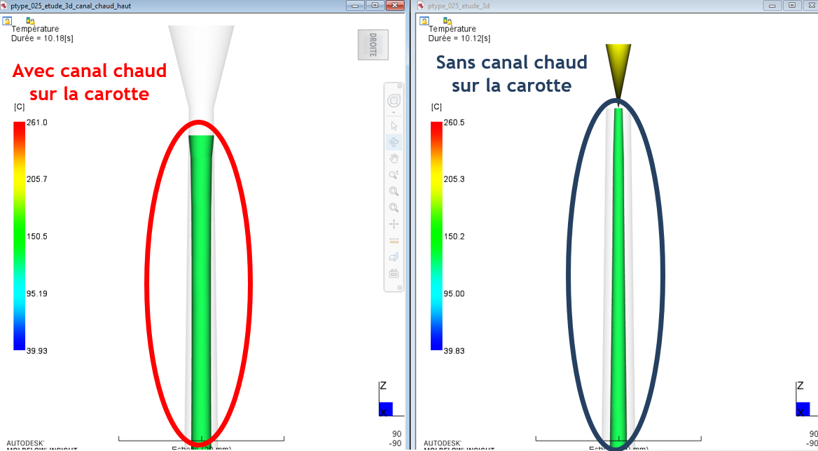Viewport: 818px width, 451px height.
Task: Activate the Orbit rotation tool
Action: (394, 142)
